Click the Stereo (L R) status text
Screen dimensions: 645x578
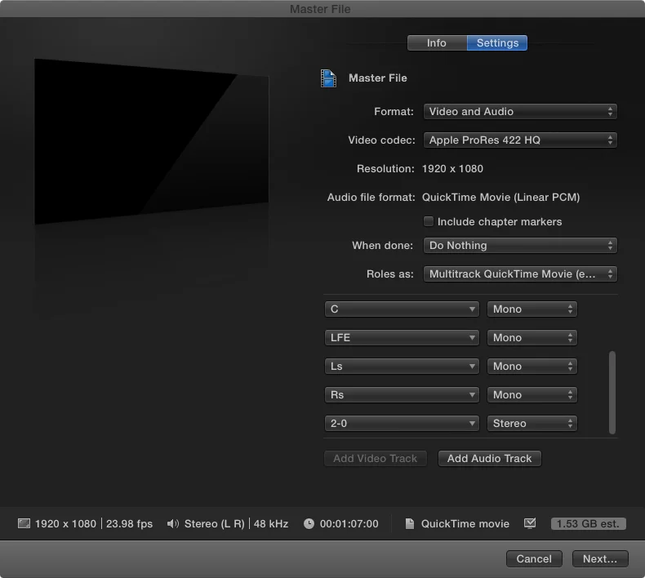point(214,523)
